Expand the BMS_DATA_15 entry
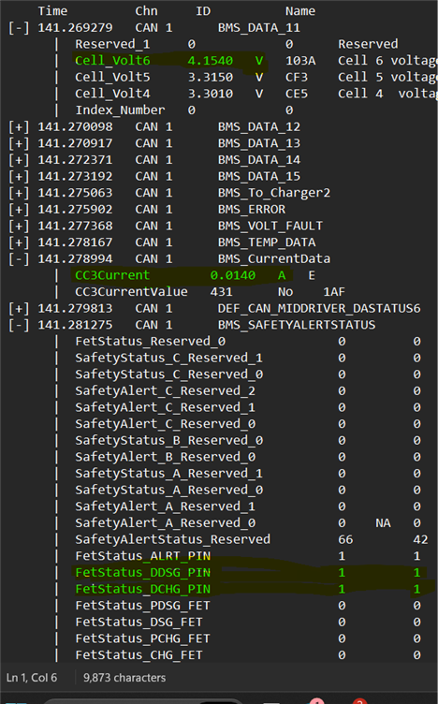This screenshot has width=438, height=704. [x=19, y=176]
